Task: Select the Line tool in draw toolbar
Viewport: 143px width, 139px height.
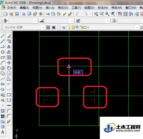Action: pyautogui.click(x=3, y=36)
